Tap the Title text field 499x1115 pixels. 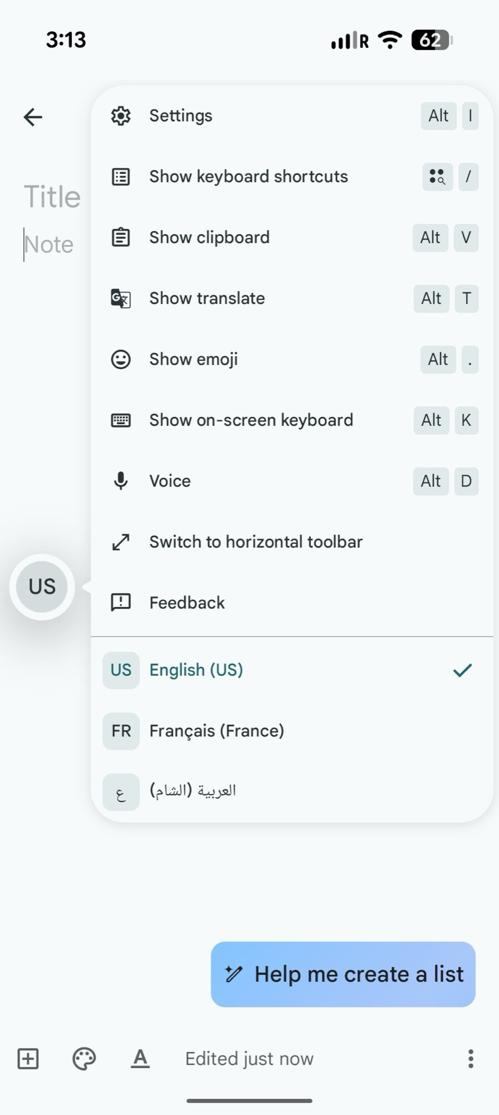[x=52, y=197]
